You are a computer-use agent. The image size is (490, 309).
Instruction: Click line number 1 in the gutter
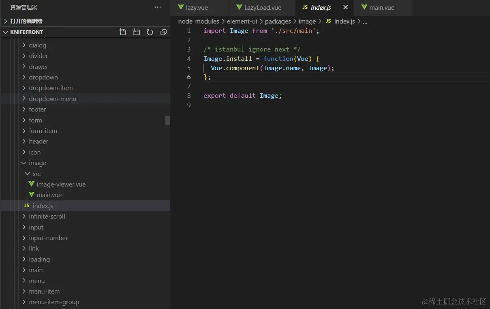(x=189, y=31)
